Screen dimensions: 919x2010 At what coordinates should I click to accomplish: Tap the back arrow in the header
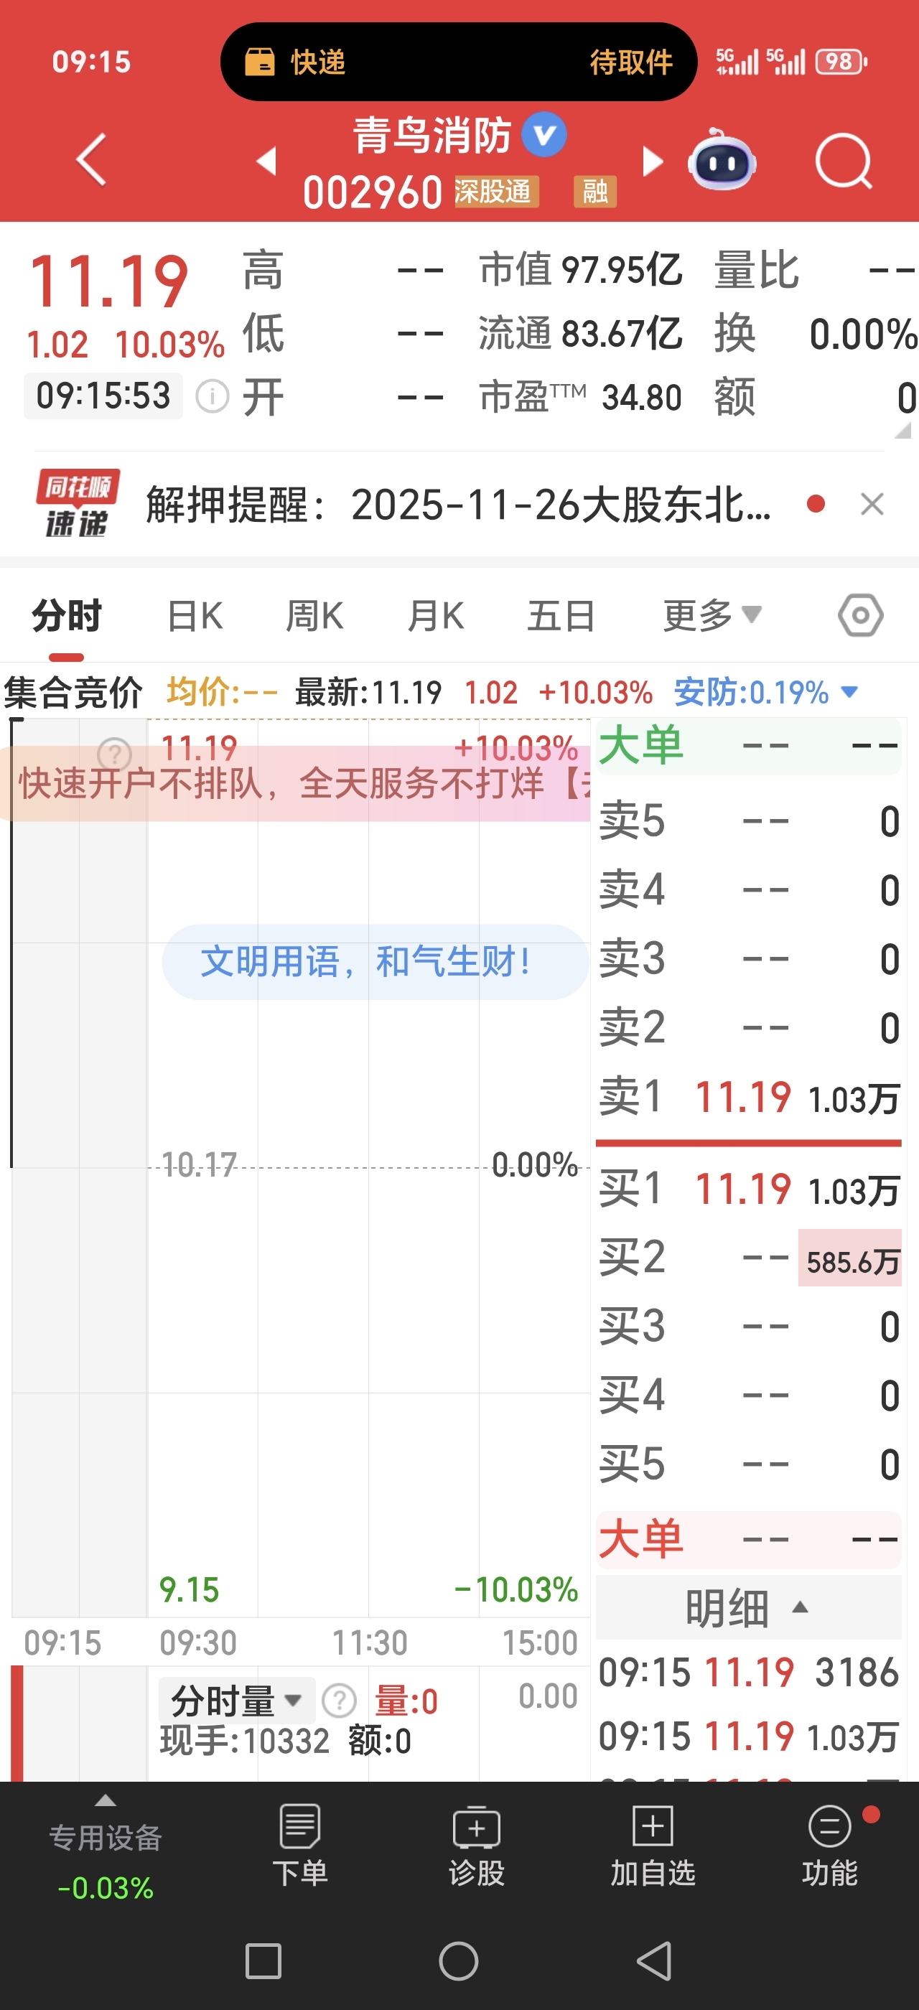91,160
